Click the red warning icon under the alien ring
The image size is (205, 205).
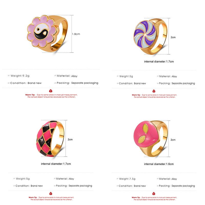point(154,193)
